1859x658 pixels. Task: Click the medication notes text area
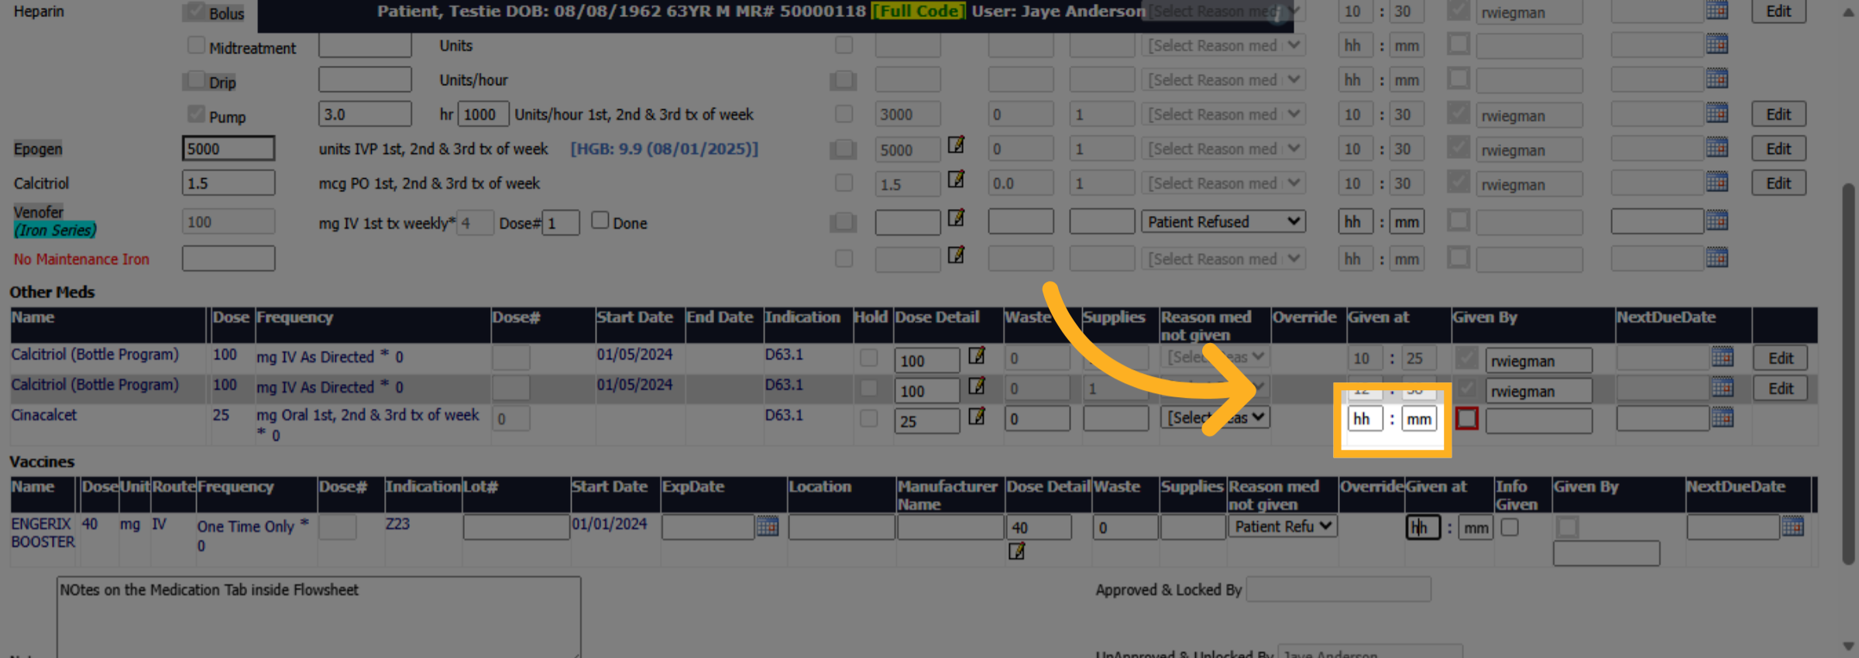[x=318, y=617]
